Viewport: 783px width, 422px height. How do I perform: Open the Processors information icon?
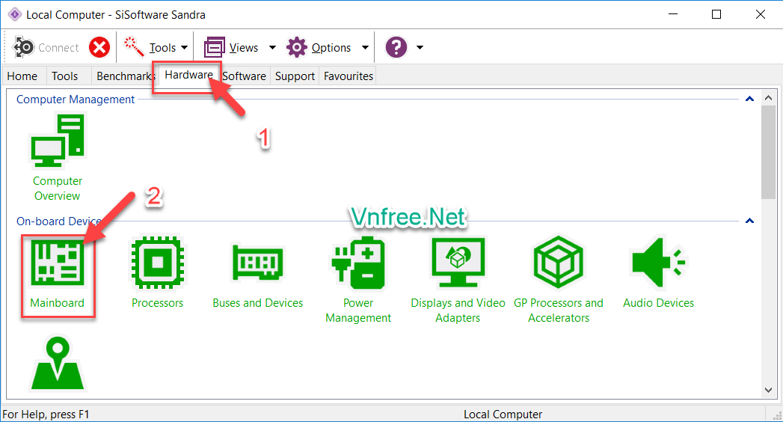[x=157, y=262]
